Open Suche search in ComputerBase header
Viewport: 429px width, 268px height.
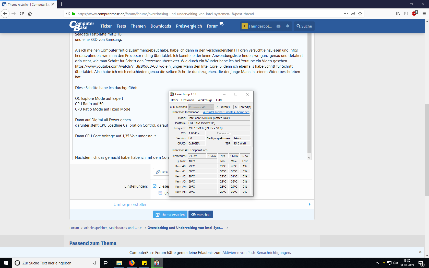pyautogui.click(x=304, y=26)
